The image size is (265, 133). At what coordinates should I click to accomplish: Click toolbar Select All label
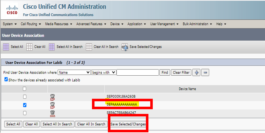click(17, 47)
